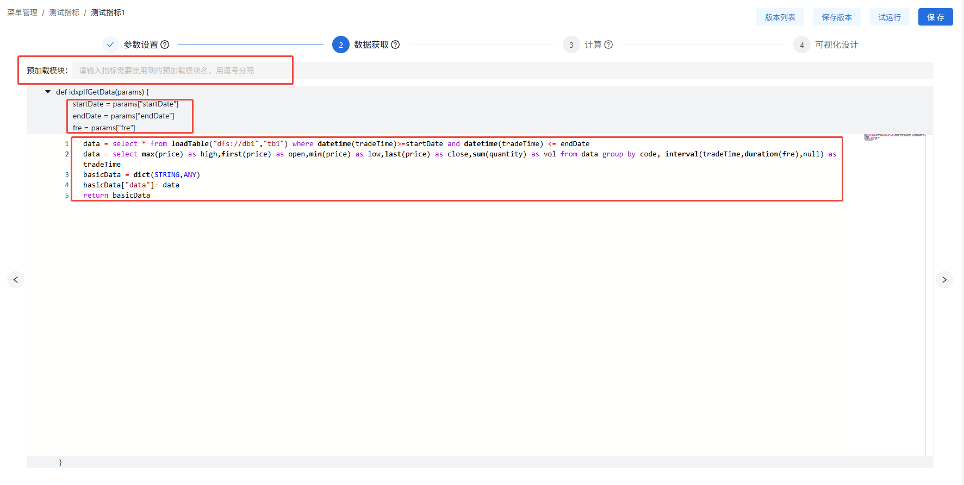Click the blue 保存 button
The image size is (964, 485).
935,17
